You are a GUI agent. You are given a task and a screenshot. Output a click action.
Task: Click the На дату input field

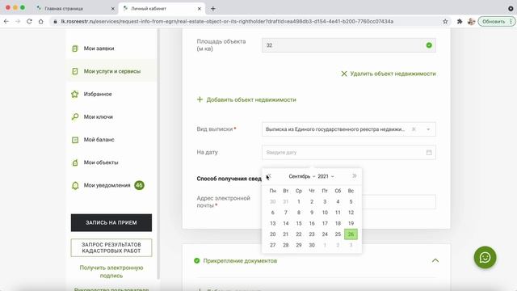click(348, 153)
